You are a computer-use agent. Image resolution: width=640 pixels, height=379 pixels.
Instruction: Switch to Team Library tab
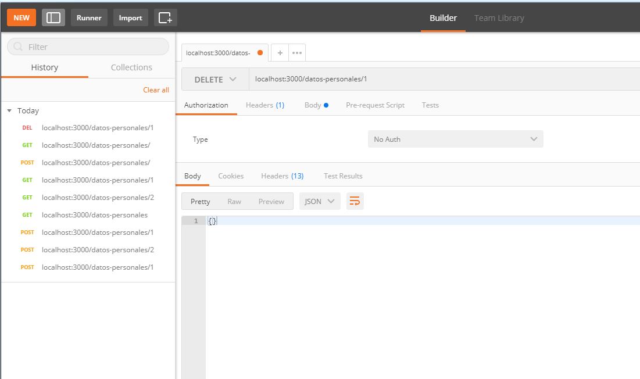pos(499,18)
